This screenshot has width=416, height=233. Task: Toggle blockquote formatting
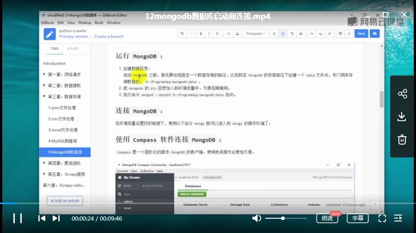pos(301,34)
